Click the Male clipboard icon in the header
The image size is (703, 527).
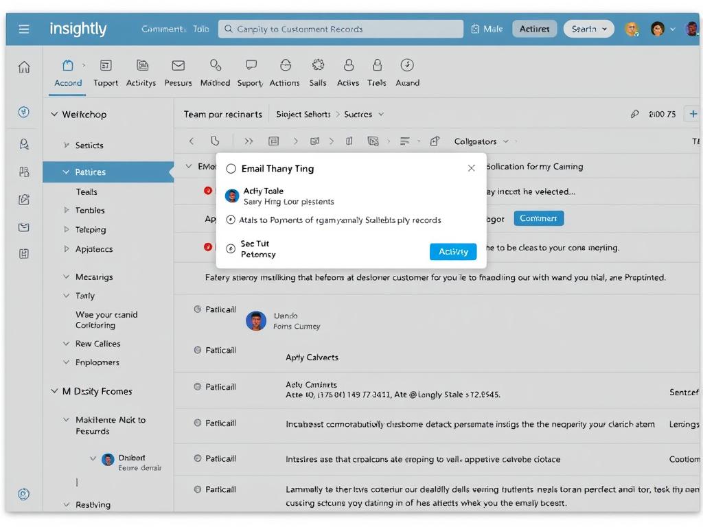tap(475, 29)
